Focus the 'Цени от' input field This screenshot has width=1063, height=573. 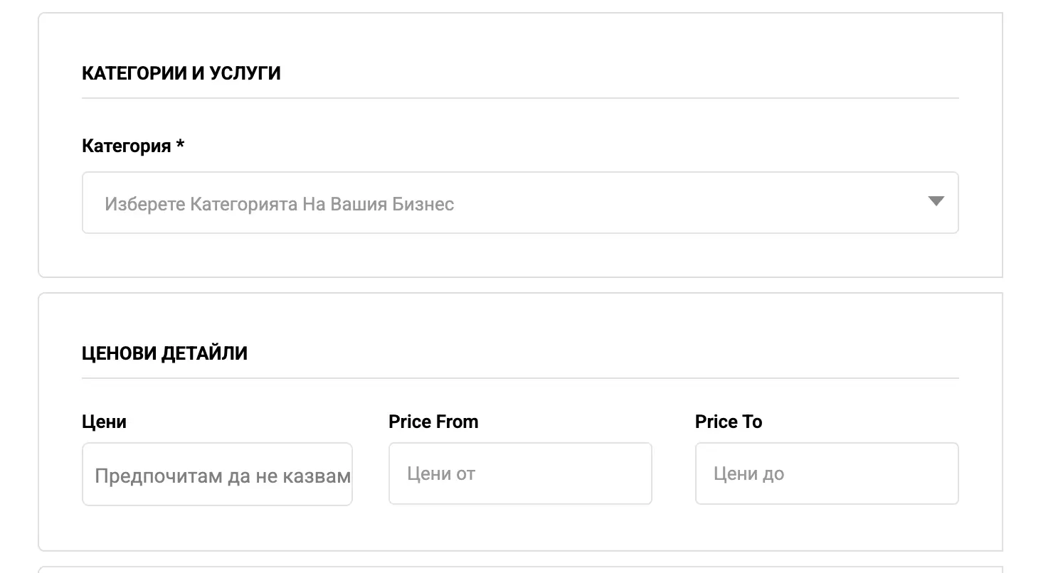tap(519, 474)
